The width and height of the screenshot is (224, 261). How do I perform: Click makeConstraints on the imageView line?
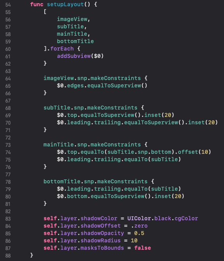(x=116, y=78)
